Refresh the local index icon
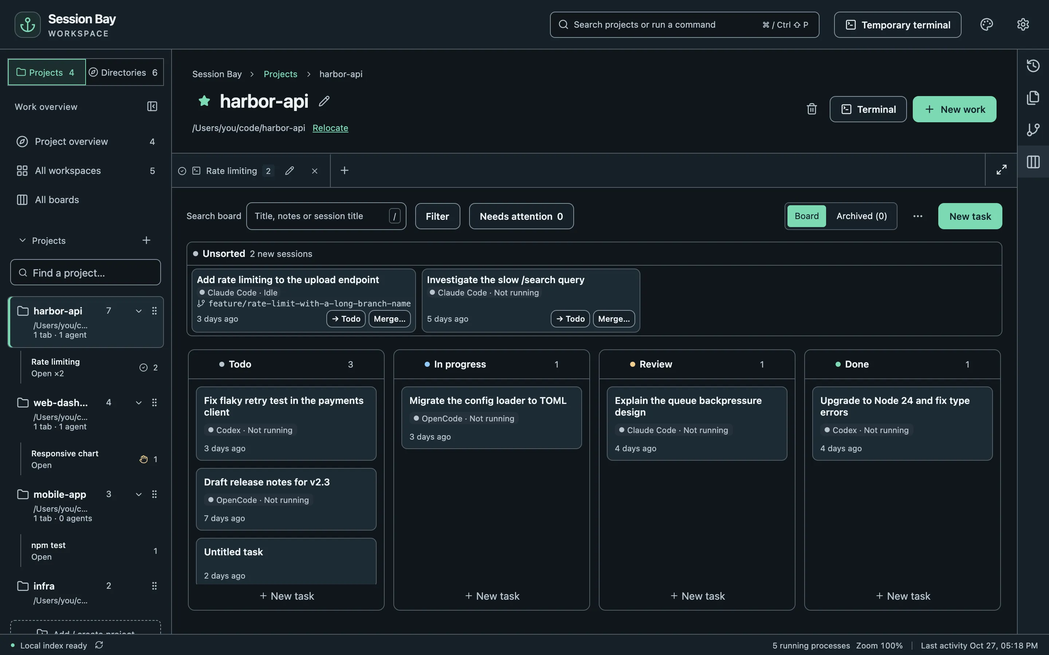1049x655 pixels. (99, 645)
